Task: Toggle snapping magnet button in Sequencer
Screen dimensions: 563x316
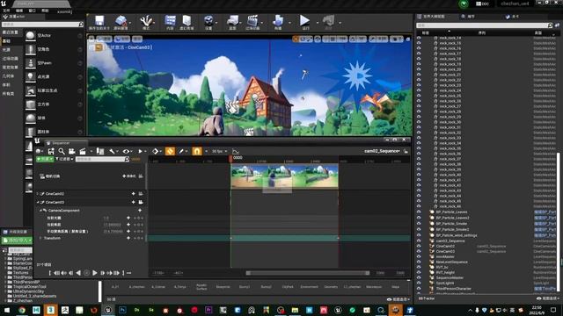Action: pos(197,151)
